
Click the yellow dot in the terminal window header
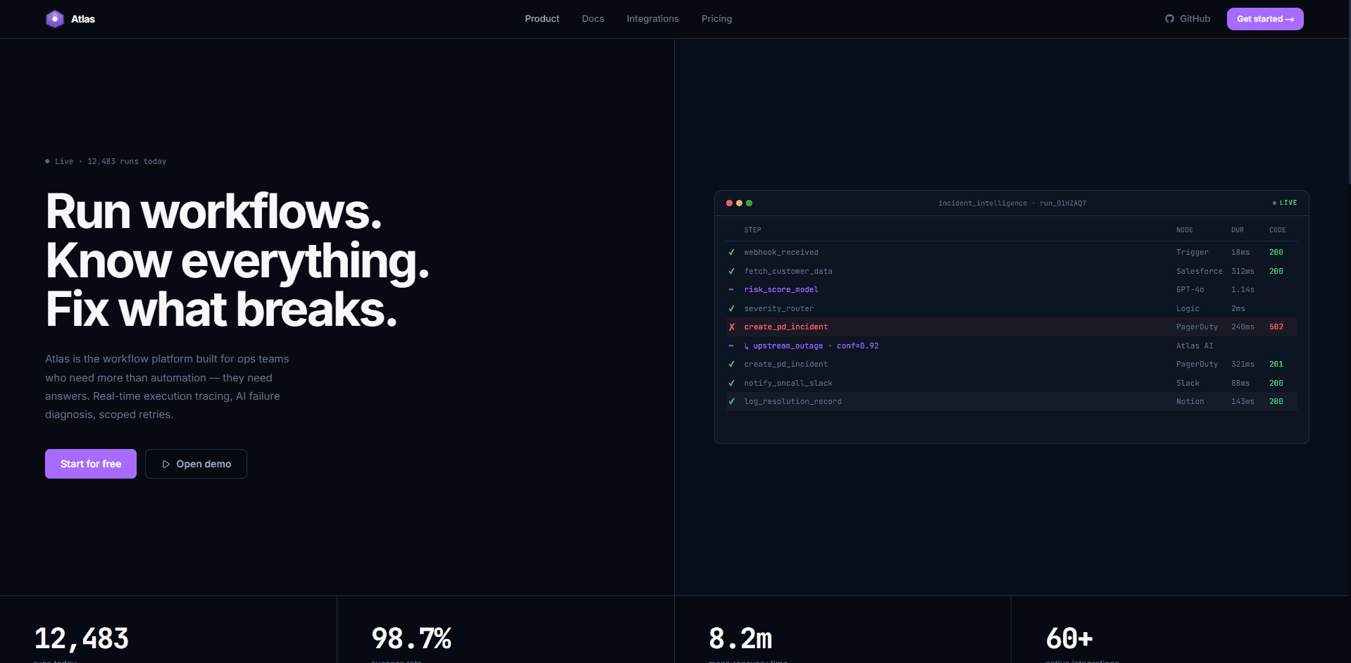pyautogui.click(x=739, y=203)
